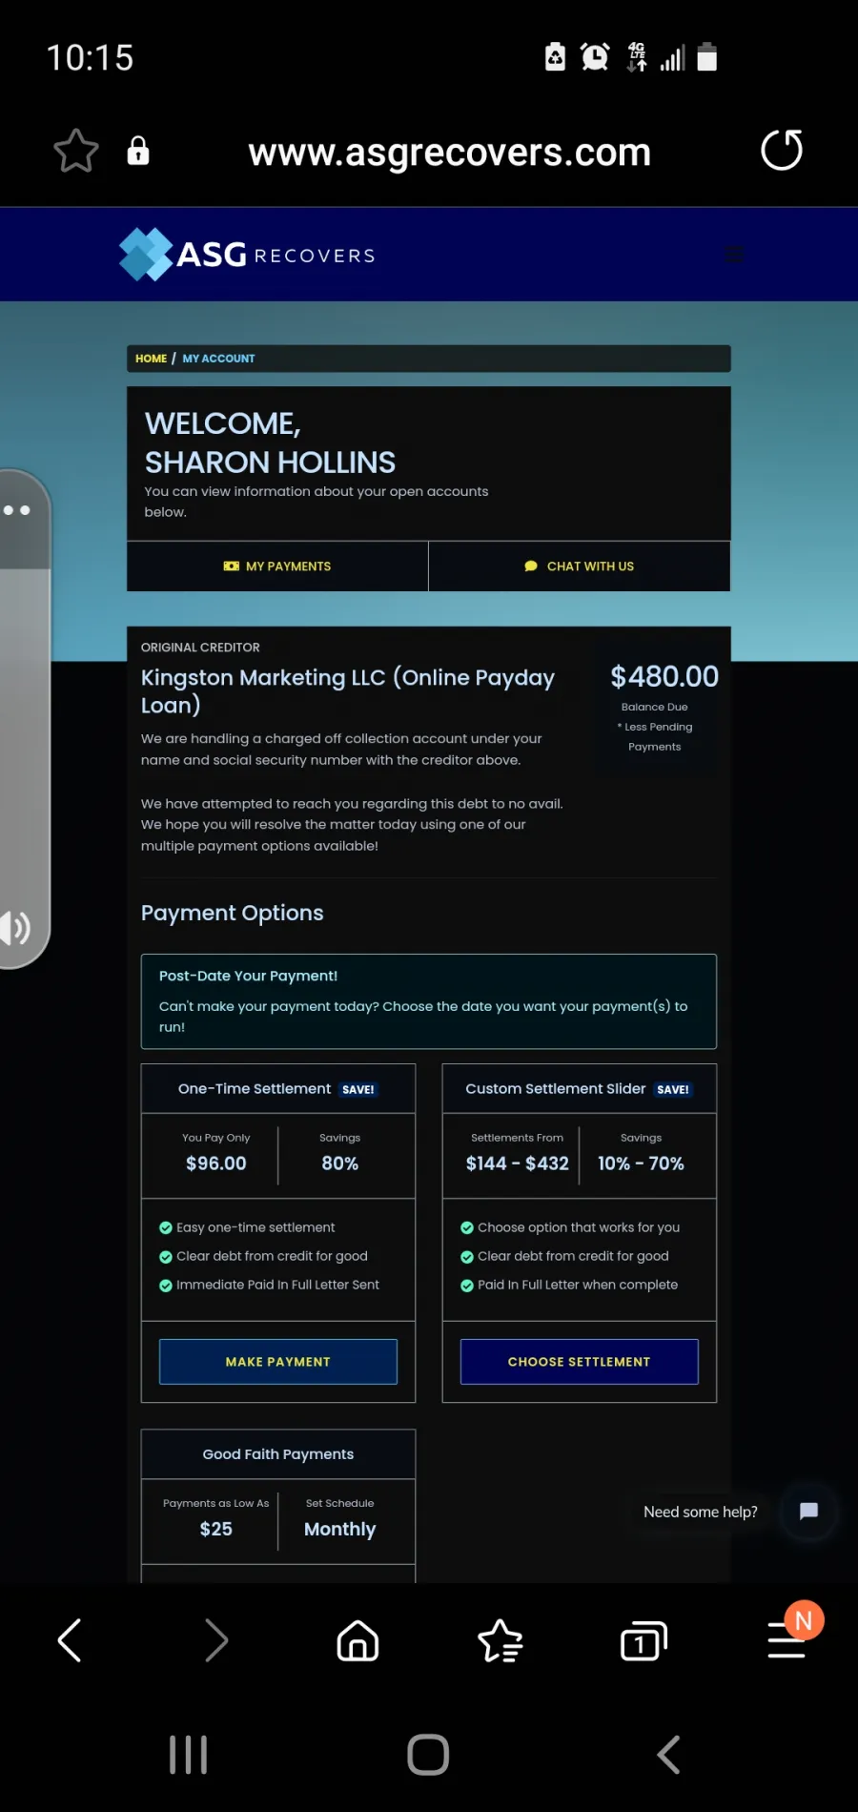Click the CHOOSE SETTLEMENT button
This screenshot has height=1812, width=858.
pyautogui.click(x=580, y=1362)
